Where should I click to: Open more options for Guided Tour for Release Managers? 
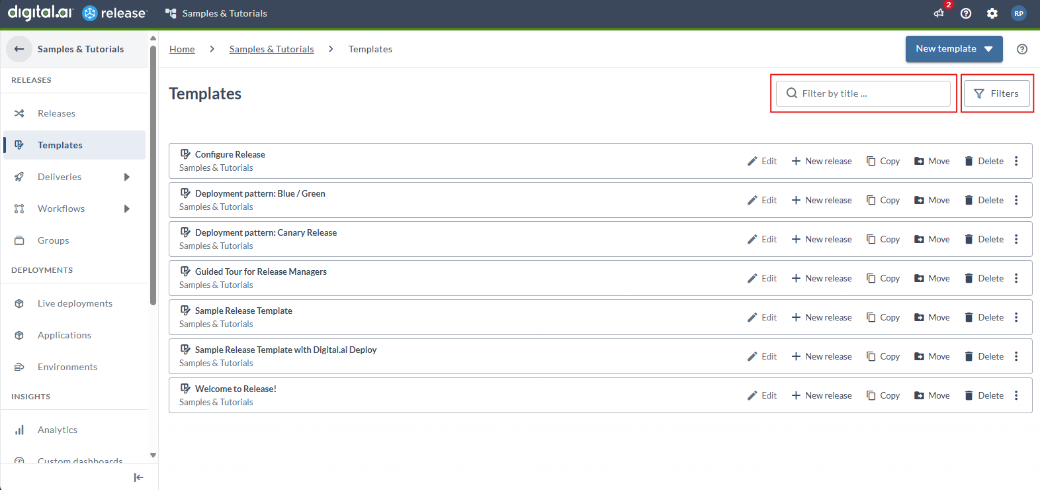[1016, 278]
